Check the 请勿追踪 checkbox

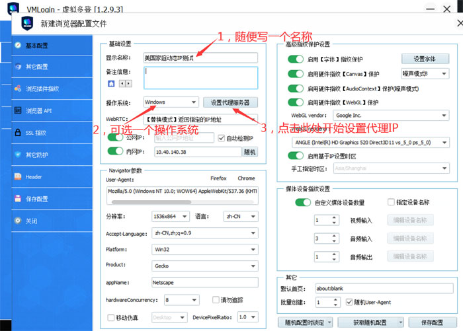216,300
